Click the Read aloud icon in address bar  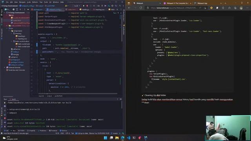pos(200,8)
